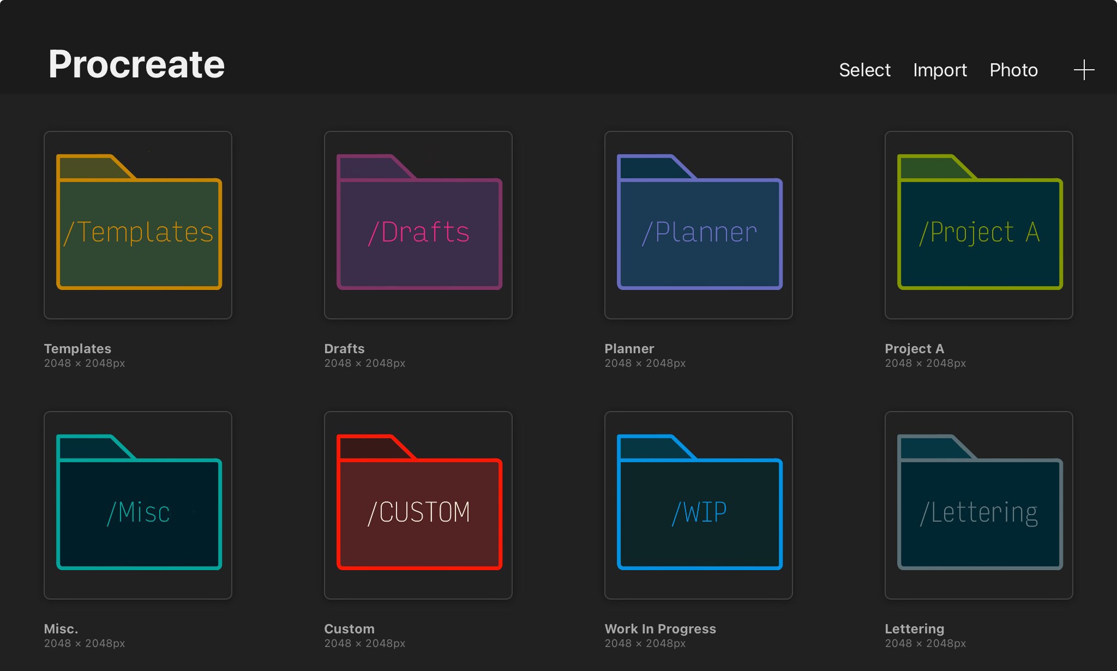The width and height of the screenshot is (1117, 671).
Task: Tap the size label under Work In Progress
Action: (645, 643)
